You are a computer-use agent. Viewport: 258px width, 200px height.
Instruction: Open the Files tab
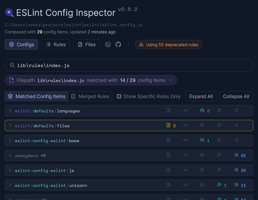86,44
